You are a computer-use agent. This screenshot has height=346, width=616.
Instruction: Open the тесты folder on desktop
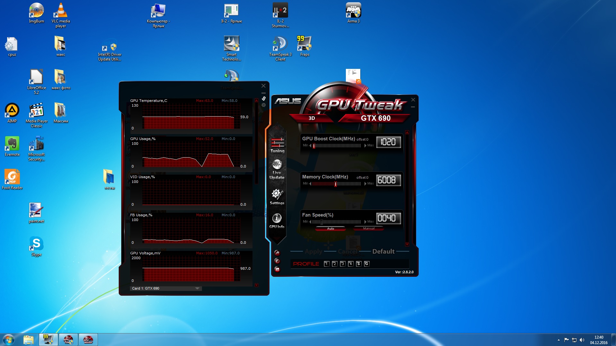coord(109,179)
